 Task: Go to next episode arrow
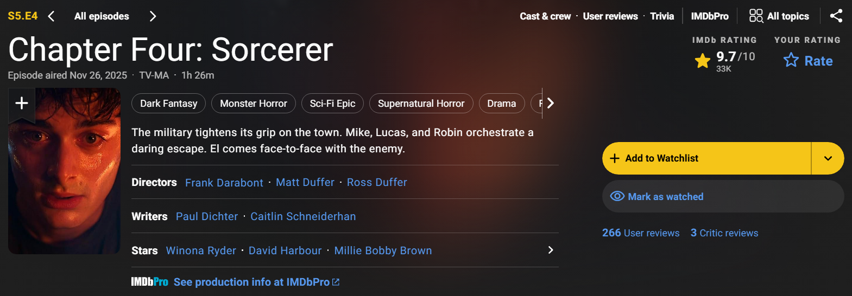(x=153, y=16)
